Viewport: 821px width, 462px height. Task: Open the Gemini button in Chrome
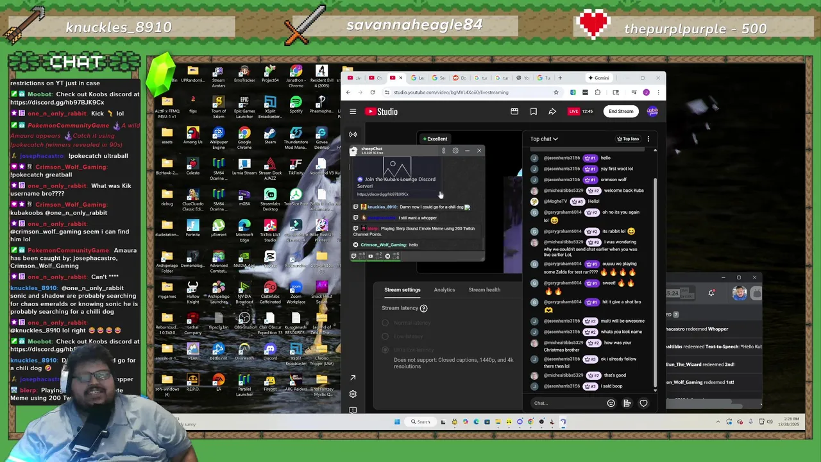(x=599, y=78)
